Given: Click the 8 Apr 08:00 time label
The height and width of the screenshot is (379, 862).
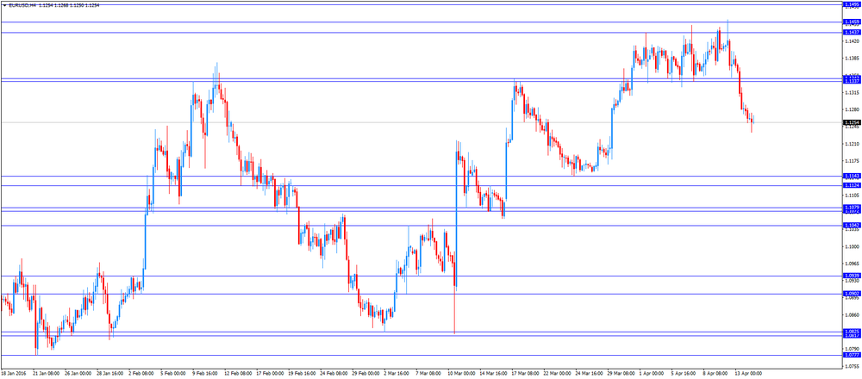Looking at the screenshot, I should pos(715,374).
